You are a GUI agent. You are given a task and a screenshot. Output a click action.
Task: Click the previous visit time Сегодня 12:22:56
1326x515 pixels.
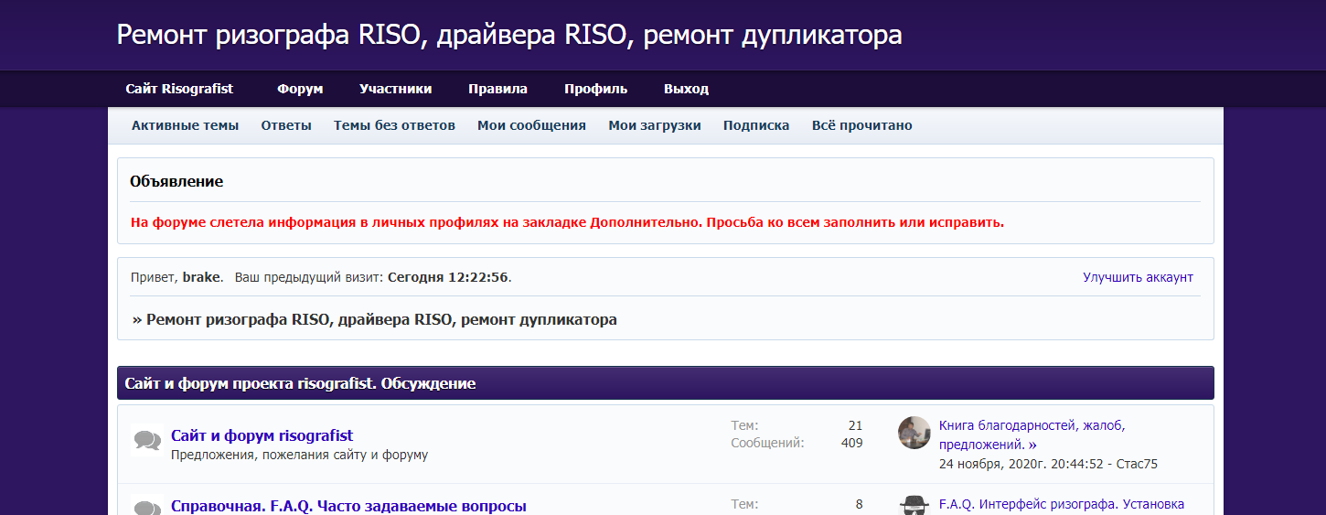tap(448, 277)
